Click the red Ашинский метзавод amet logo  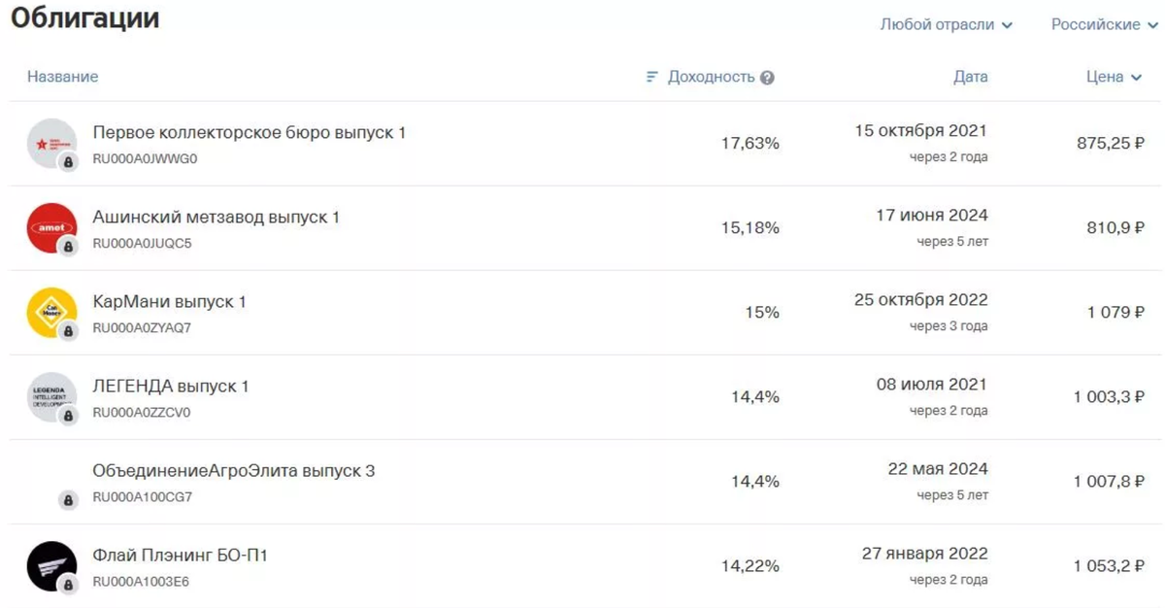[51, 228]
